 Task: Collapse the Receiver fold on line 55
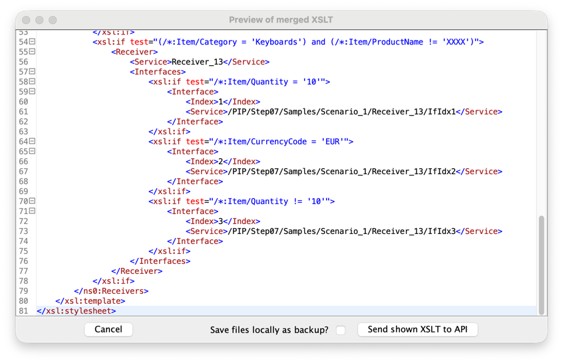pyautogui.click(x=33, y=52)
